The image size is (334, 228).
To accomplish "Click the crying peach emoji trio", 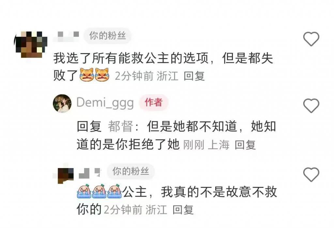I will pyautogui.click(x=99, y=191).
